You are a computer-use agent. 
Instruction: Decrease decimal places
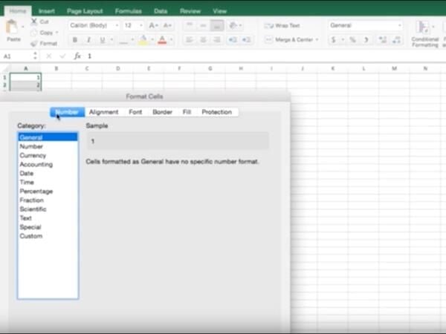click(x=396, y=40)
